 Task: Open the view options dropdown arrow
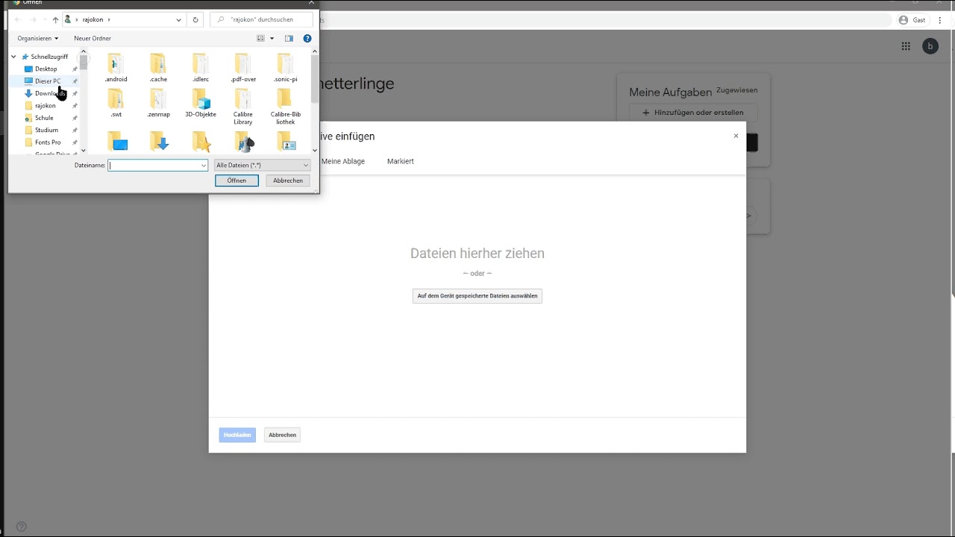click(272, 39)
